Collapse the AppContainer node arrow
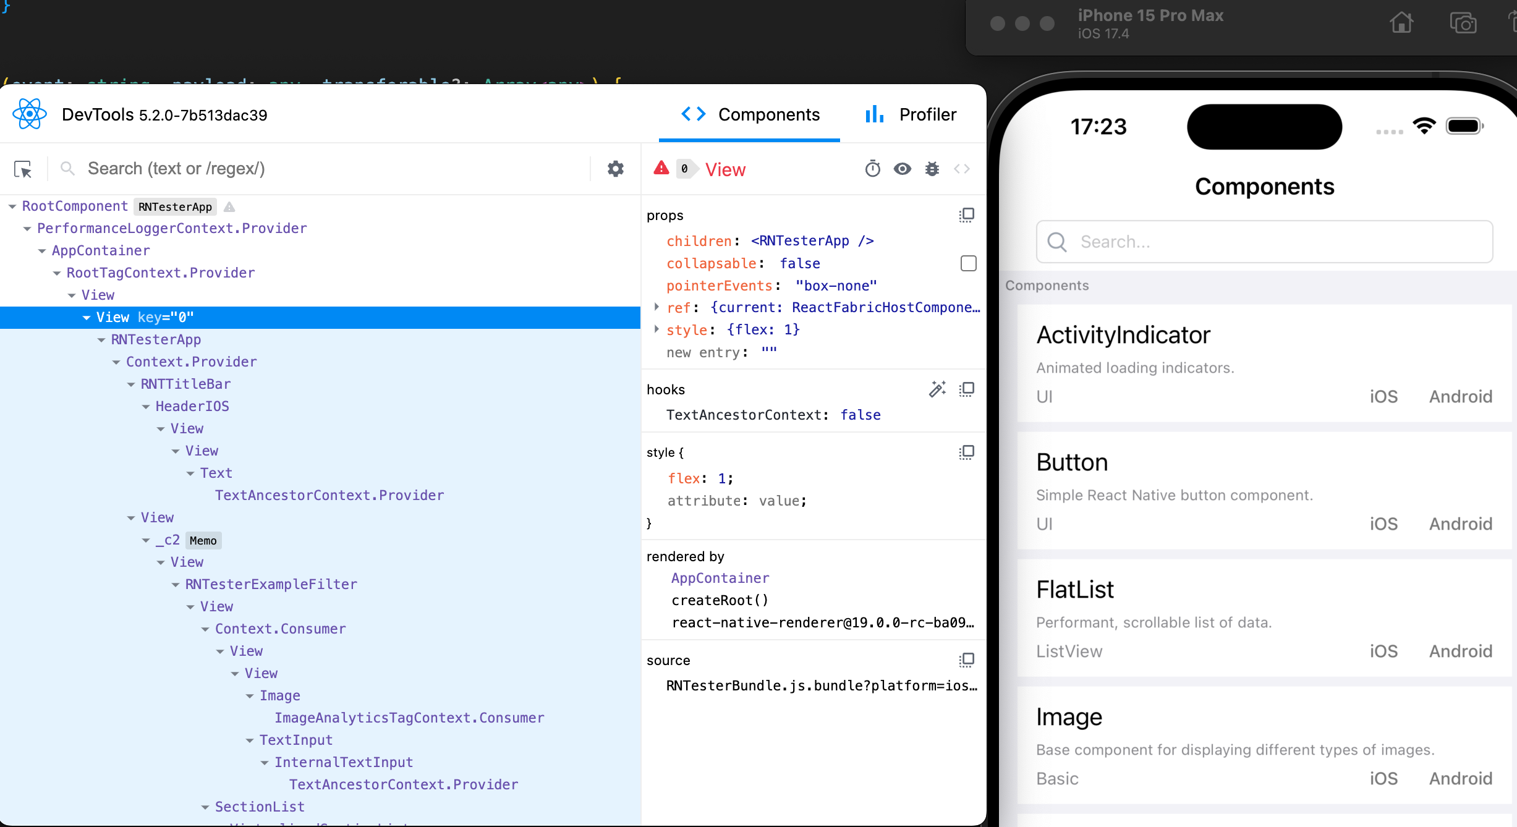Screen dimensions: 1517x827 41,251
